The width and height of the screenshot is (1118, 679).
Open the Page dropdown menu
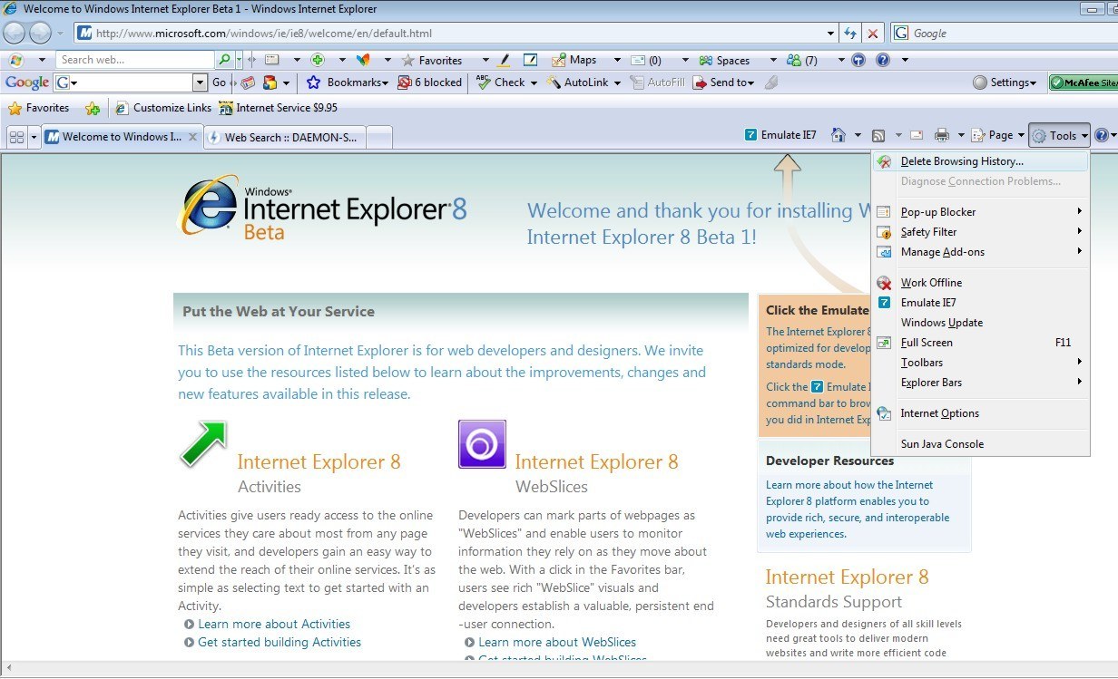998,135
